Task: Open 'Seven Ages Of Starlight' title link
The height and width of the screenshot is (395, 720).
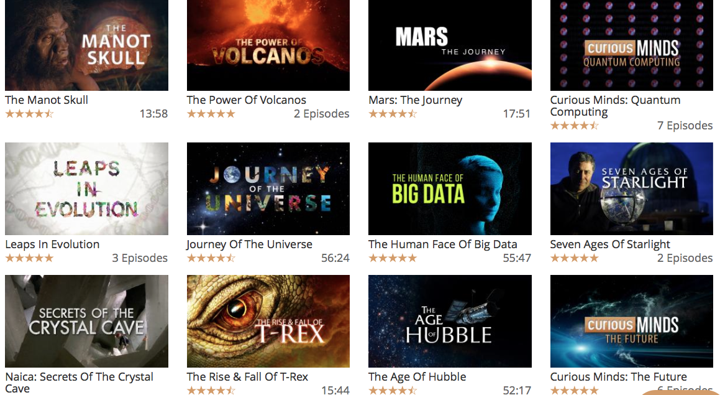Action: 610,244
